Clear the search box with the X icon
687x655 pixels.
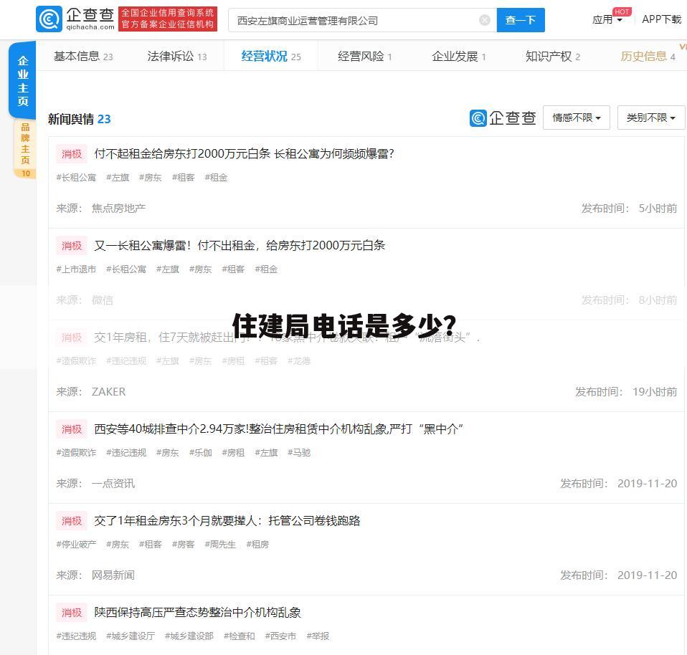485,19
